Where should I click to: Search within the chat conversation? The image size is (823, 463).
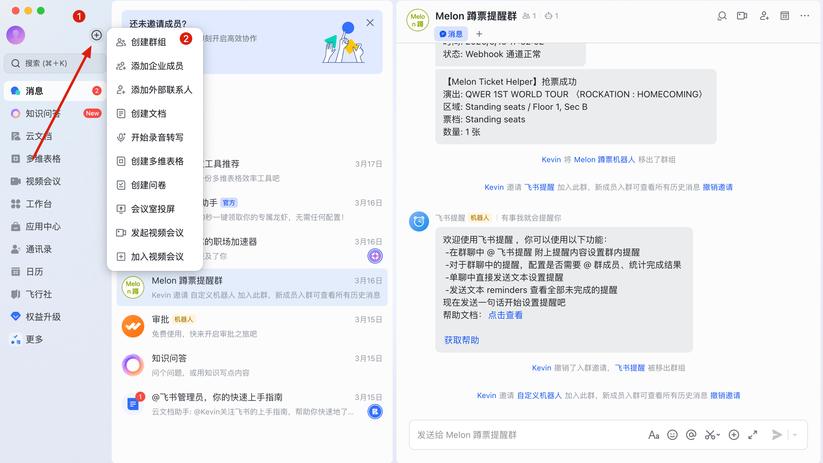722,16
